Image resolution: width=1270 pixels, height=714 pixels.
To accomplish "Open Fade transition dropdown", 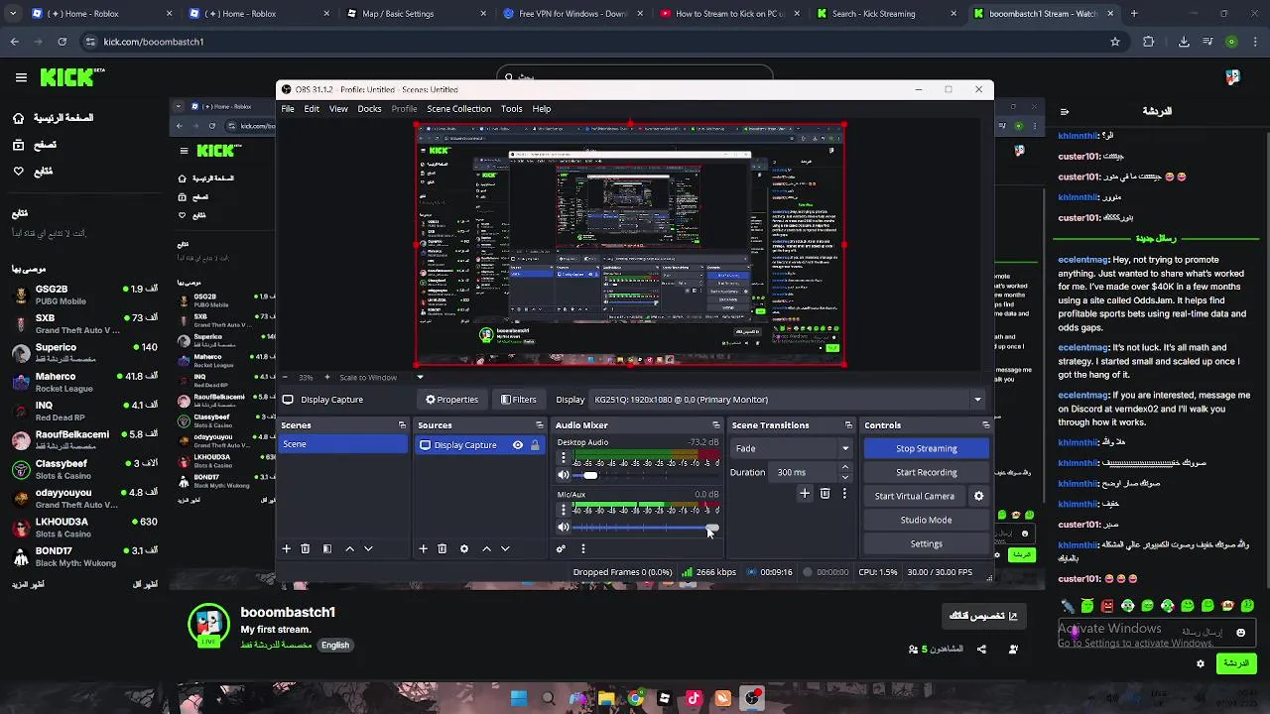I will tap(791, 448).
